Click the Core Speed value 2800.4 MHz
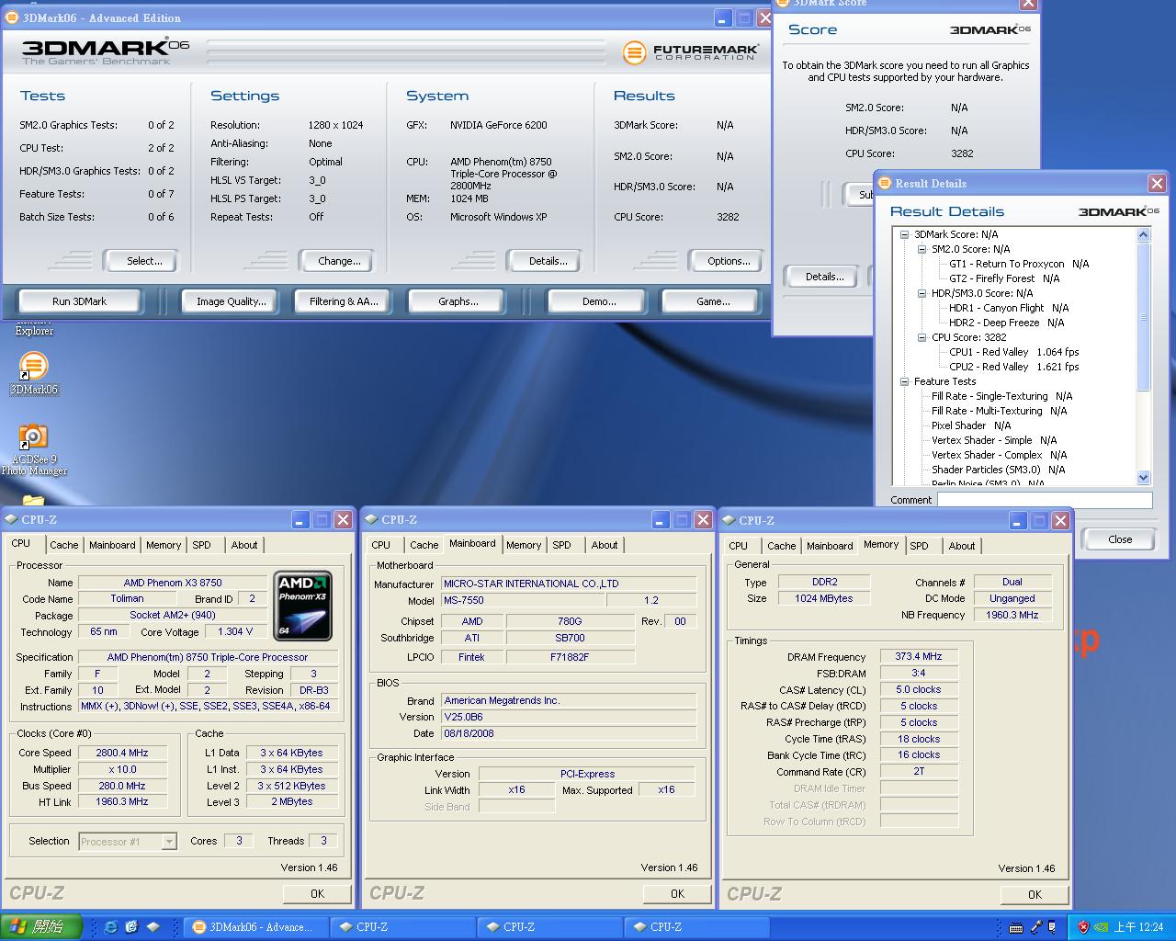This screenshot has width=1176, height=941. click(122, 753)
